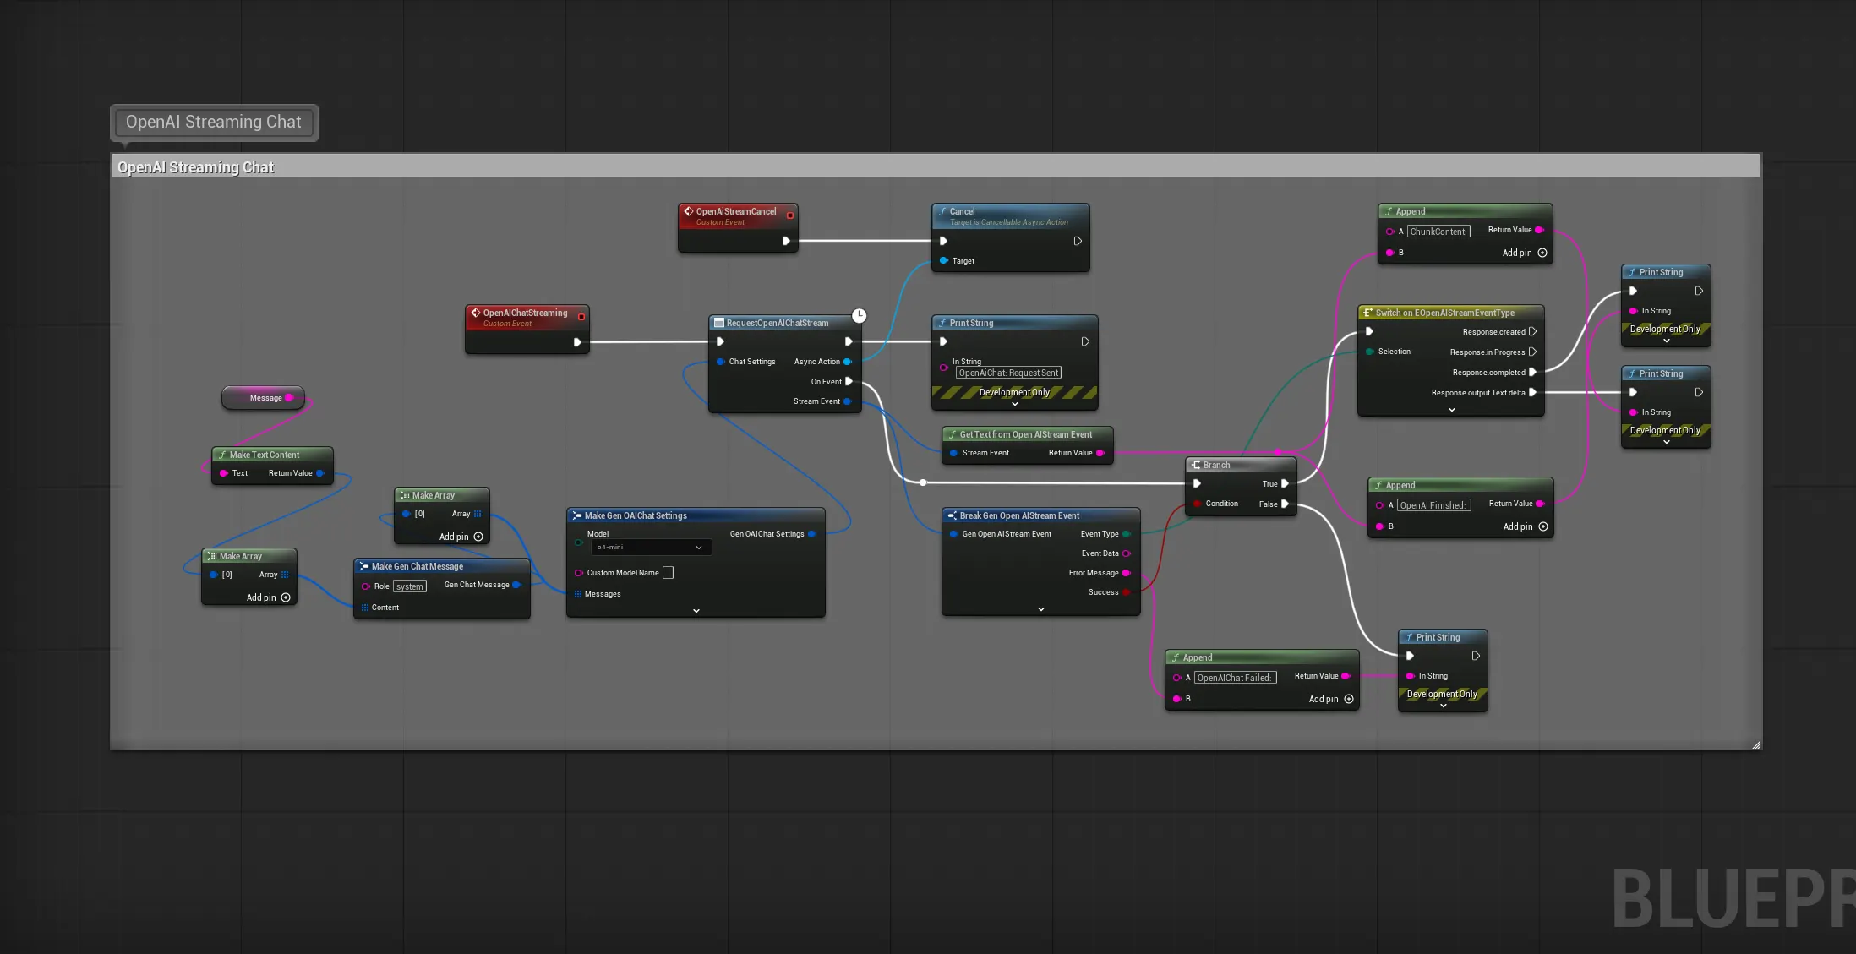
Task: Click the latent clock icon on RequestOpenAIChatStream
Action: [x=859, y=315]
